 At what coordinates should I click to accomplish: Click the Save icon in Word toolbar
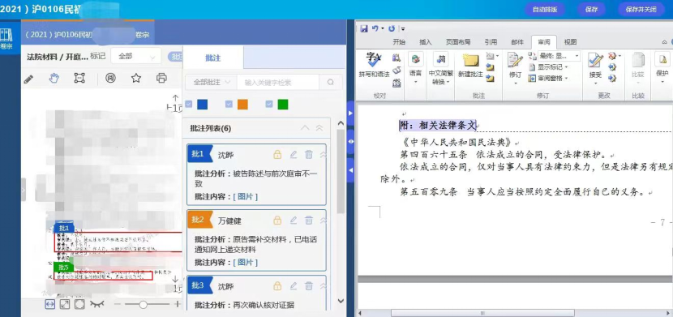coord(364,28)
